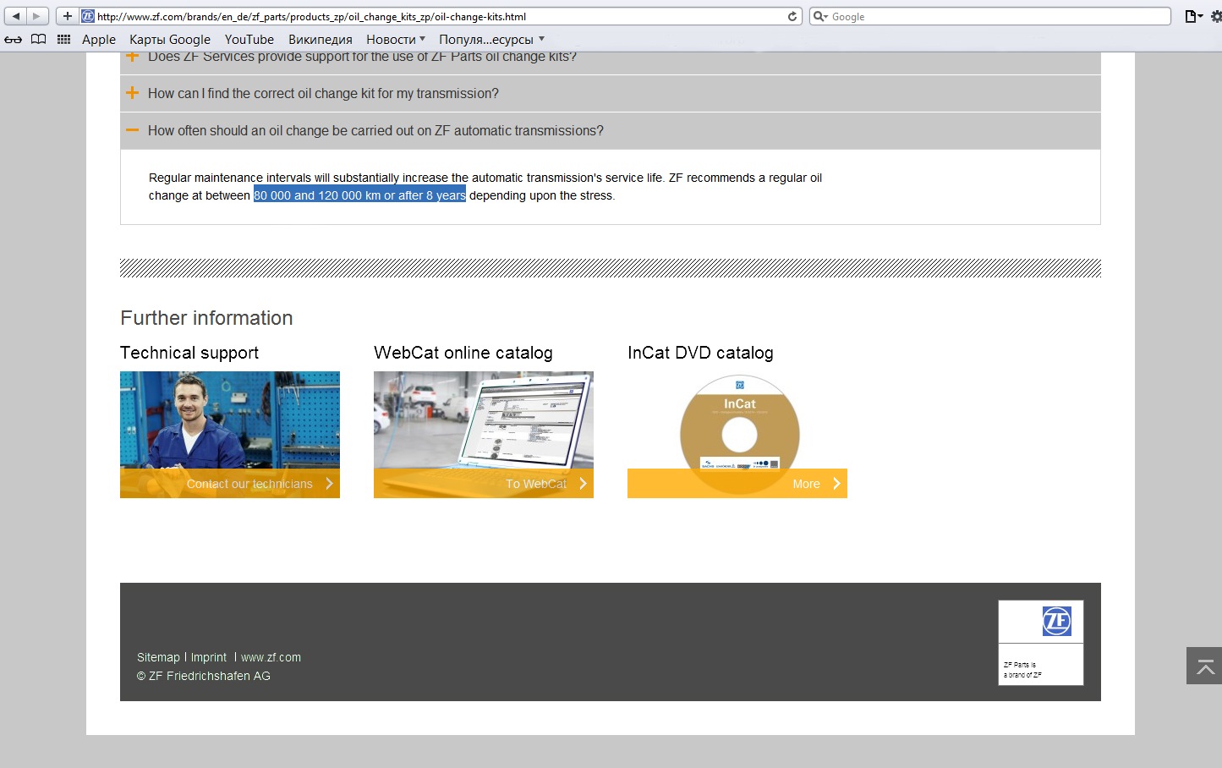Open Top Sites grid icon
1222x768 pixels.
63,40
